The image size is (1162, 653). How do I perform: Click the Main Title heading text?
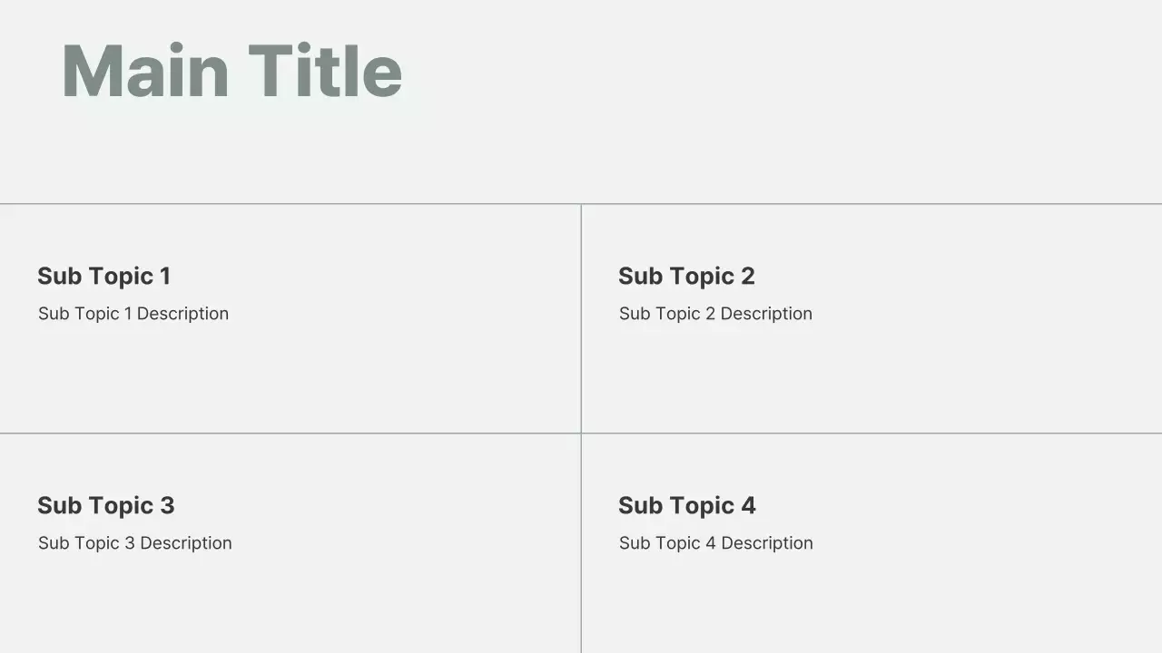(x=231, y=71)
